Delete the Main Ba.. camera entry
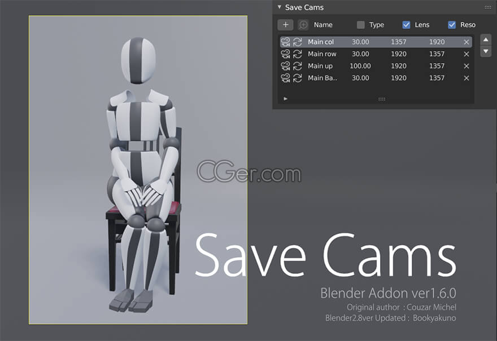 click(x=467, y=78)
